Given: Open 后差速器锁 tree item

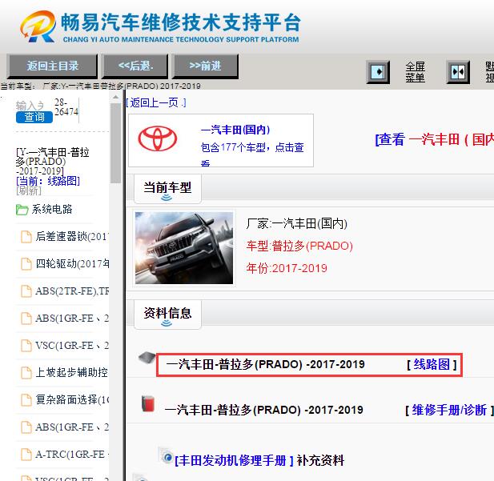Looking at the screenshot, I should tap(71, 236).
